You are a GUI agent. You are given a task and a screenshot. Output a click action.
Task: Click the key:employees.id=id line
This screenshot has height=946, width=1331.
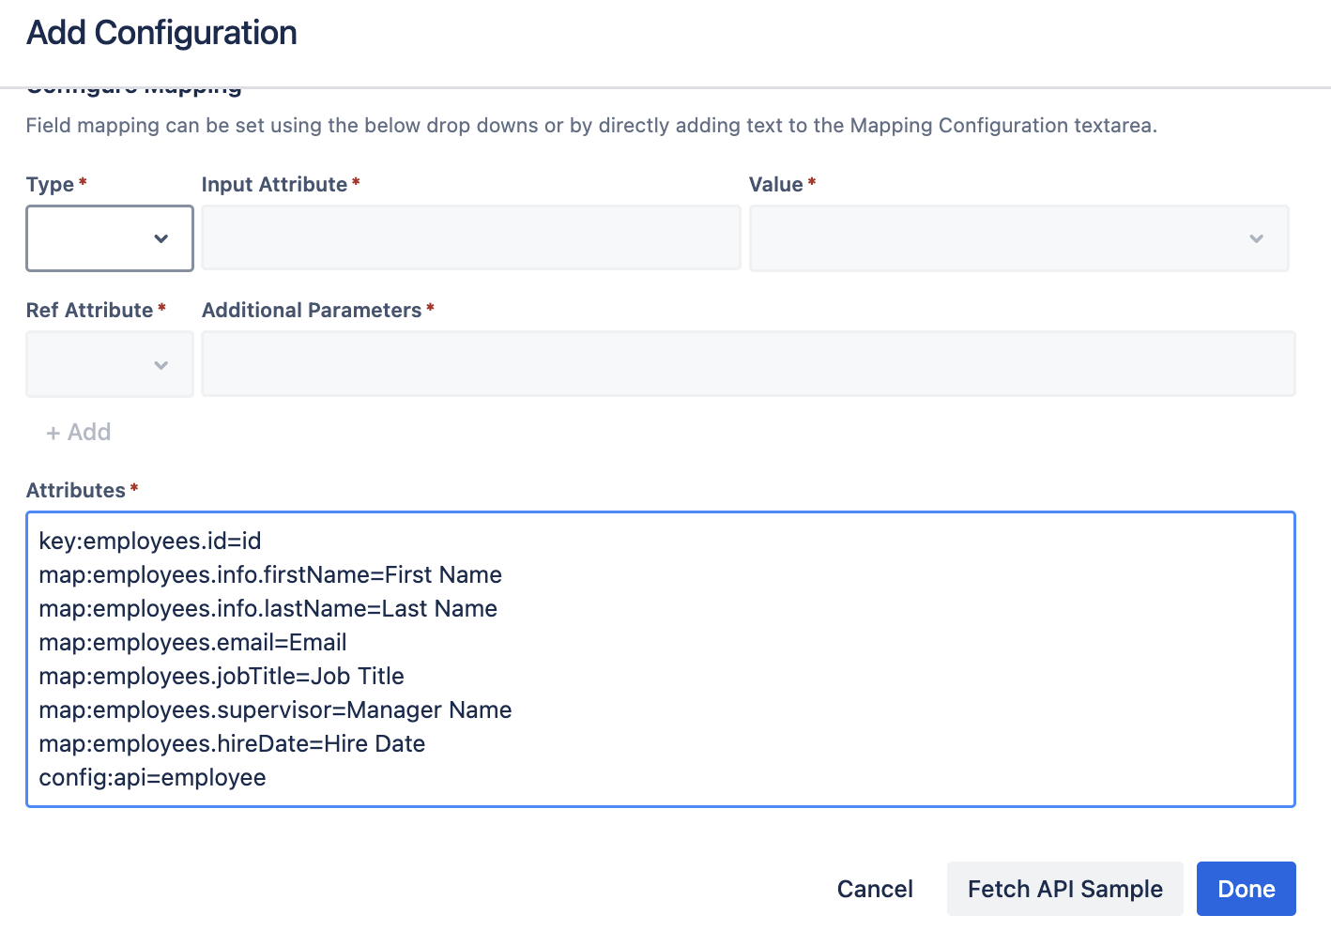(150, 542)
